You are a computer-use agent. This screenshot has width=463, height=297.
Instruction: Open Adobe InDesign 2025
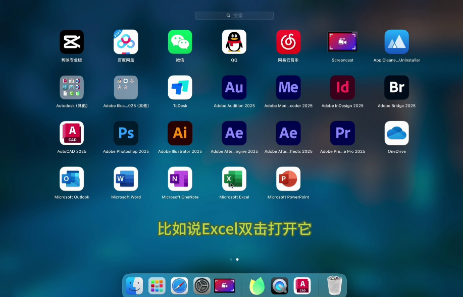point(342,88)
